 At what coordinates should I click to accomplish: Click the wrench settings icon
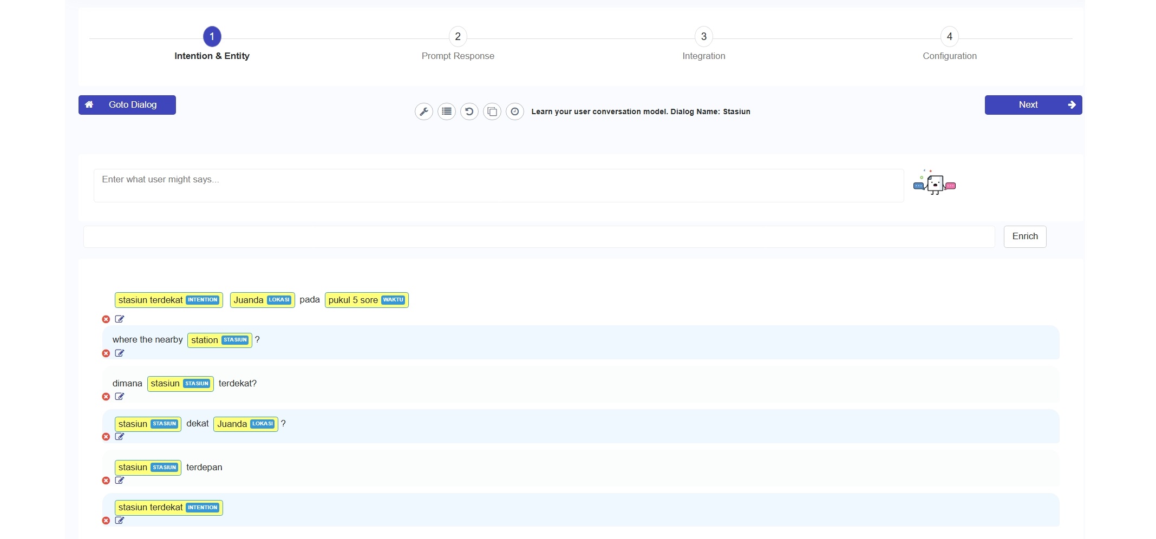tap(423, 111)
